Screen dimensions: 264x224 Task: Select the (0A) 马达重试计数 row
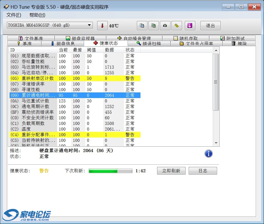75,101
